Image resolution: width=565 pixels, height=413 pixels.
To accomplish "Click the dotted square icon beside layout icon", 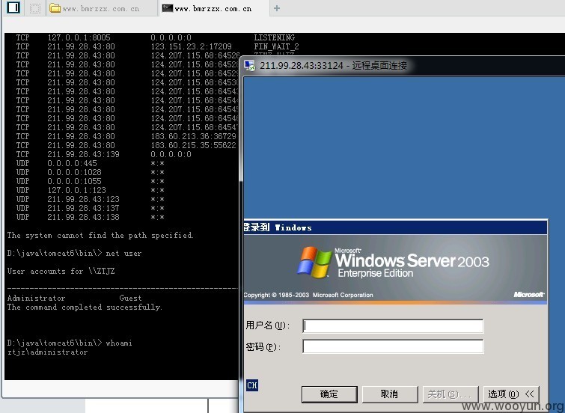I will point(35,8).
